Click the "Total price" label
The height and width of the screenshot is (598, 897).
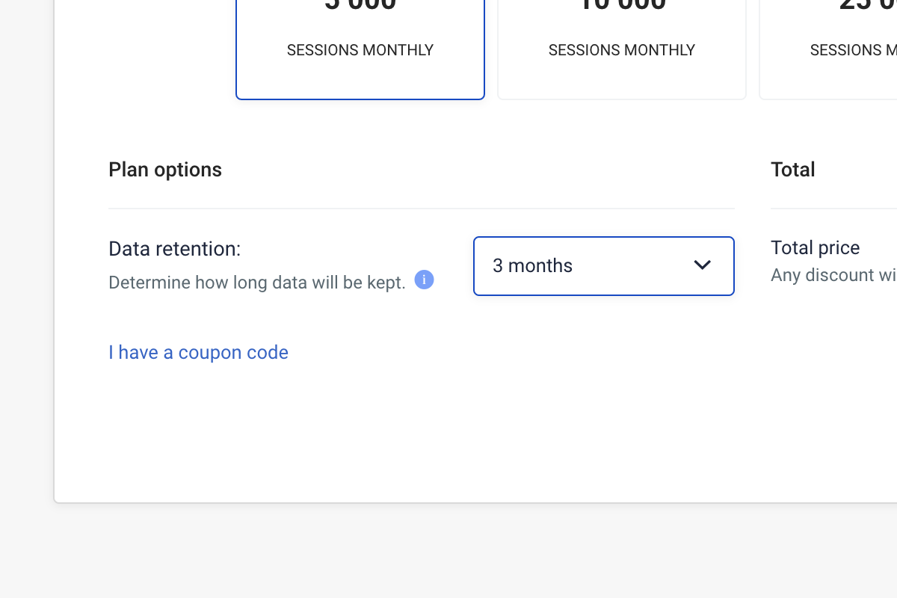[x=815, y=247]
